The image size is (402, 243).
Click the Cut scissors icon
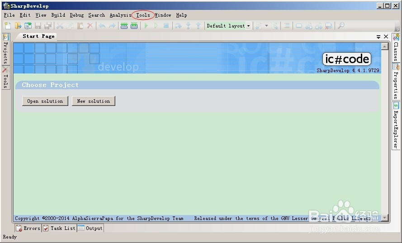(60, 26)
